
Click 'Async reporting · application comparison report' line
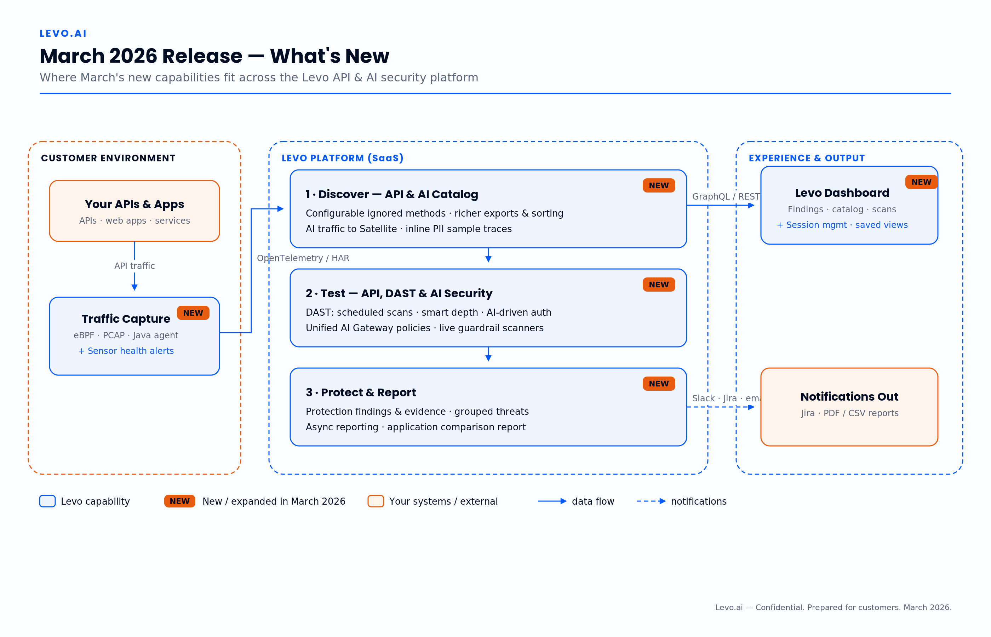(416, 427)
